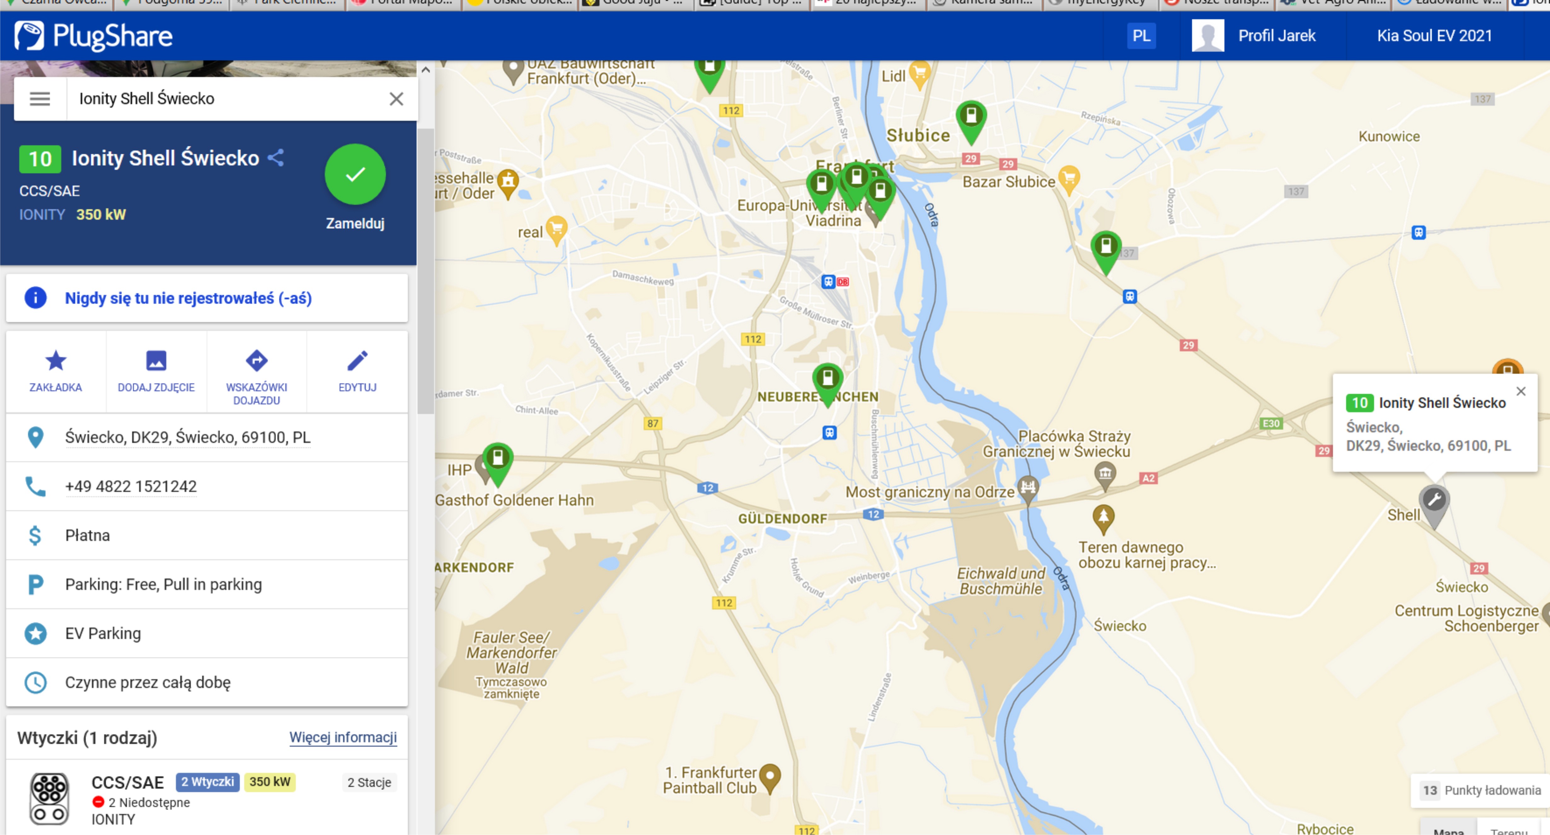Click the 2 Wtyczki badge
The height and width of the screenshot is (835, 1550).
tap(208, 781)
